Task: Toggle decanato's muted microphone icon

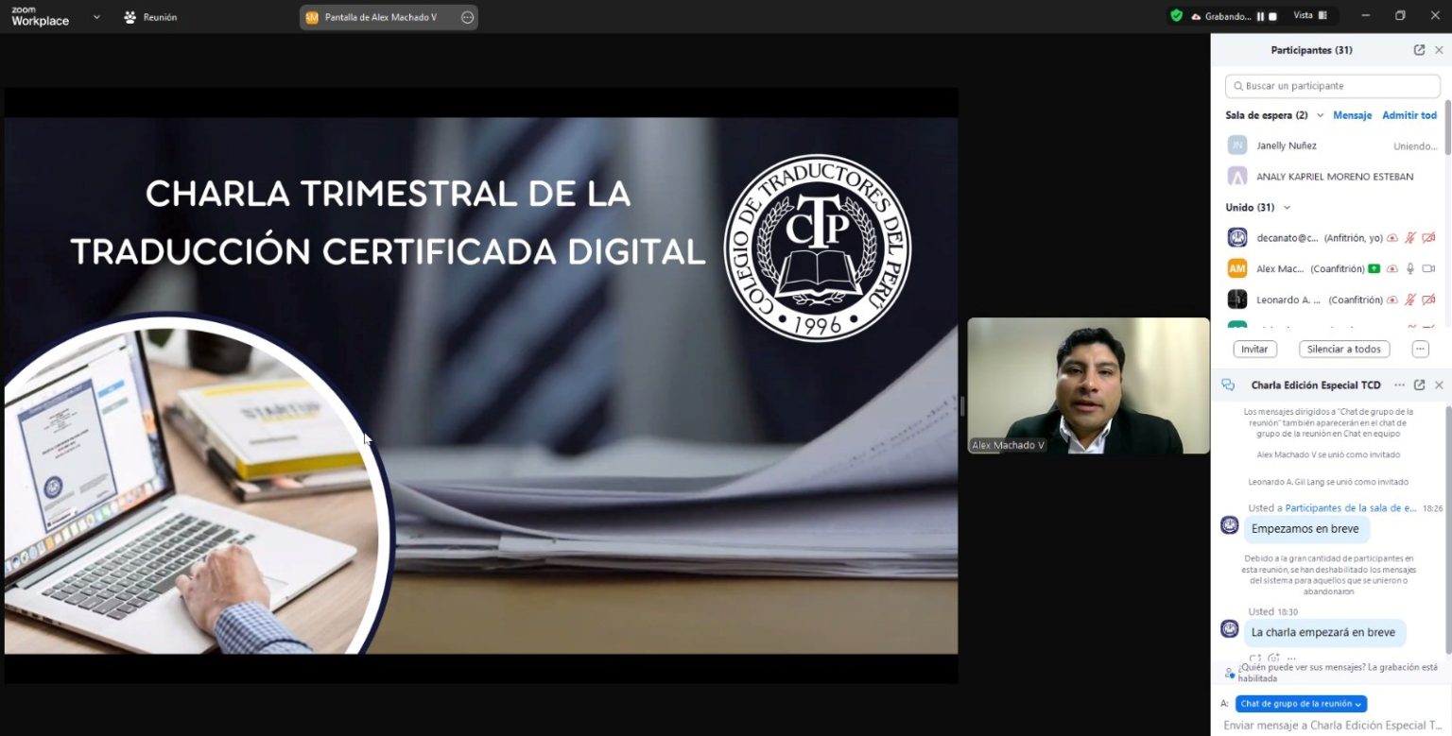Action: click(1410, 238)
